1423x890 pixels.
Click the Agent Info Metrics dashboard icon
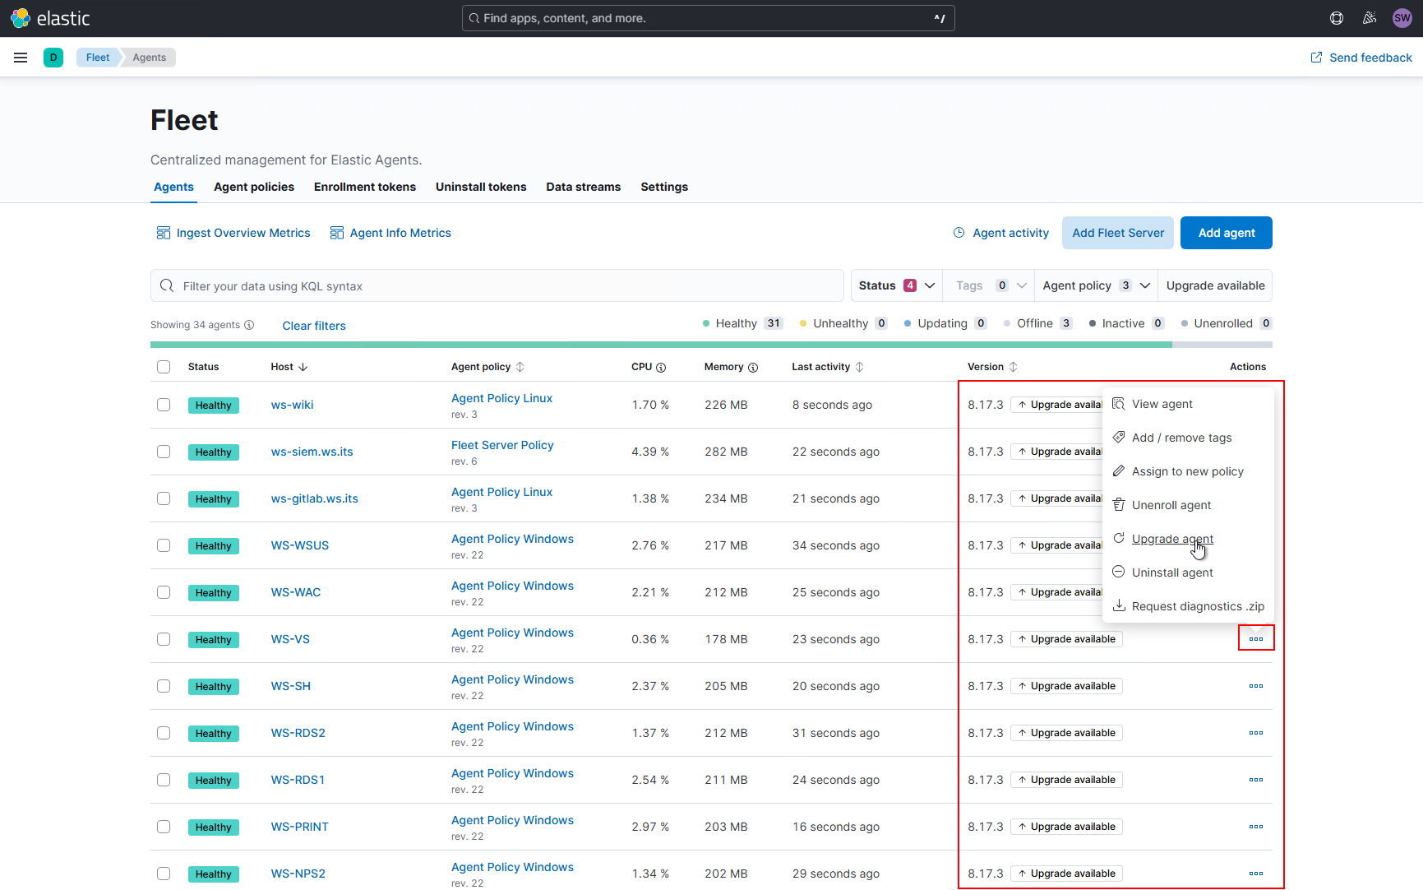[x=337, y=233]
